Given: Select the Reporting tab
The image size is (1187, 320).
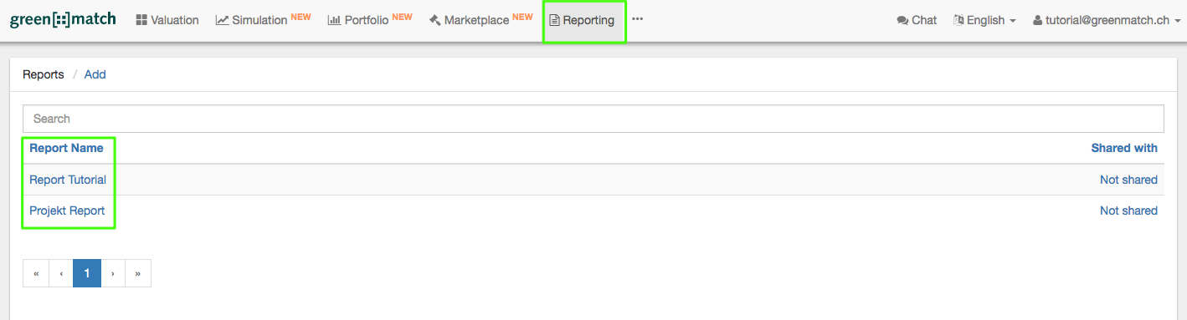Looking at the screenshot, I should pyautogui.click(x=582, y=20).
